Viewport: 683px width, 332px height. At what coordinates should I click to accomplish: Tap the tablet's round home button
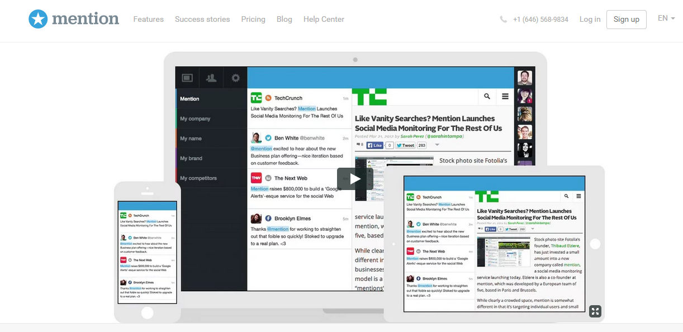click(595, 244)
